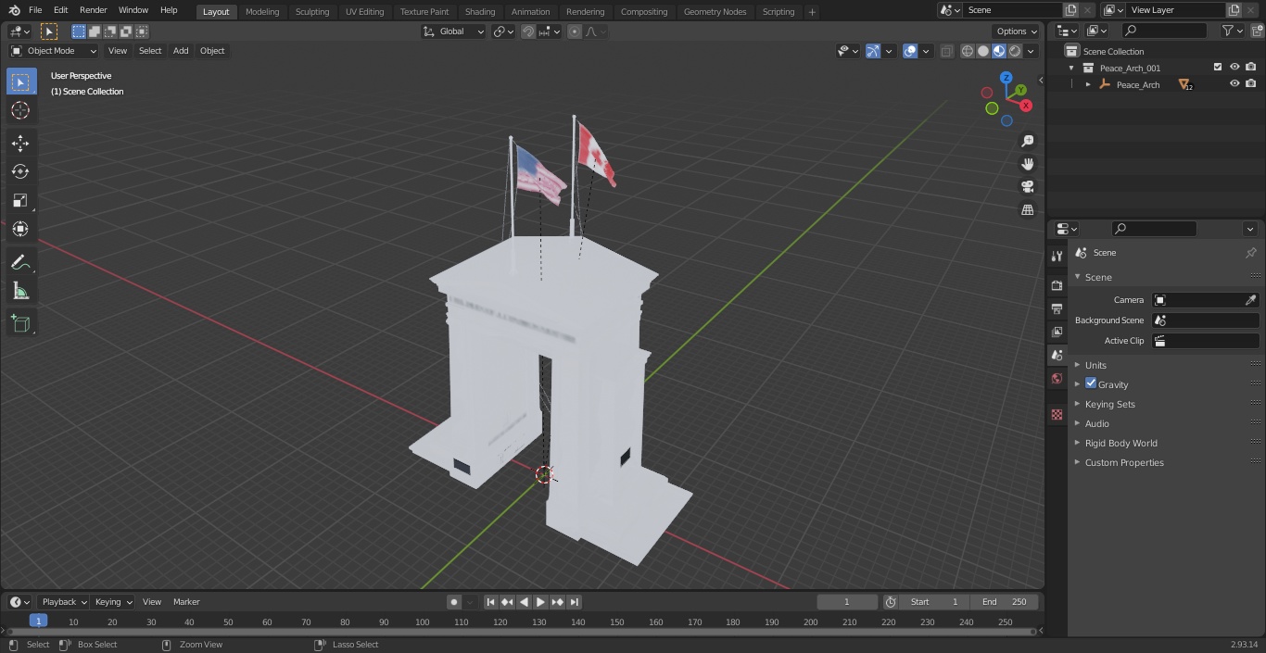Hide Peace_Arch_001 collection in viewport
Image resolution: width=1266 pixels, height=653 pixels.
[1234, 68]
